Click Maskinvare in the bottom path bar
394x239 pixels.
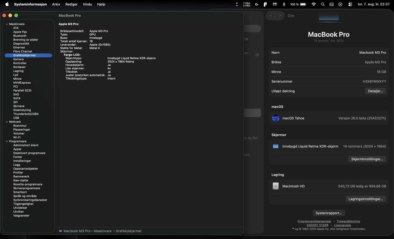tap(103, 231)
